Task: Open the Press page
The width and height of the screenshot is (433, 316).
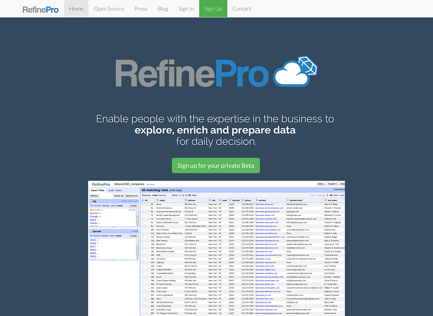Action: [x=141, y=8]
